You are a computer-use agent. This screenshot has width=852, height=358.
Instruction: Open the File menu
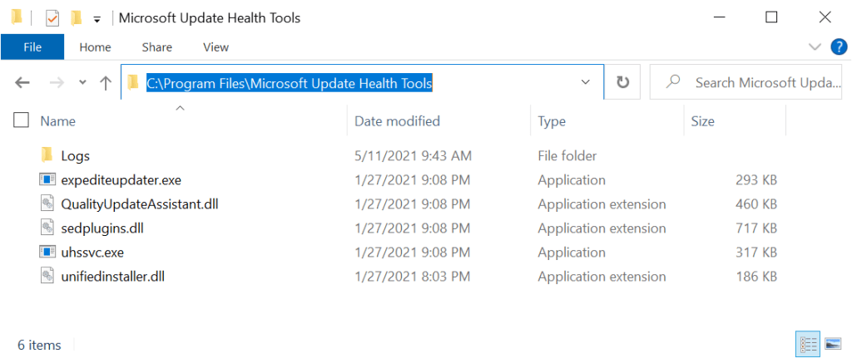[32, 47]
